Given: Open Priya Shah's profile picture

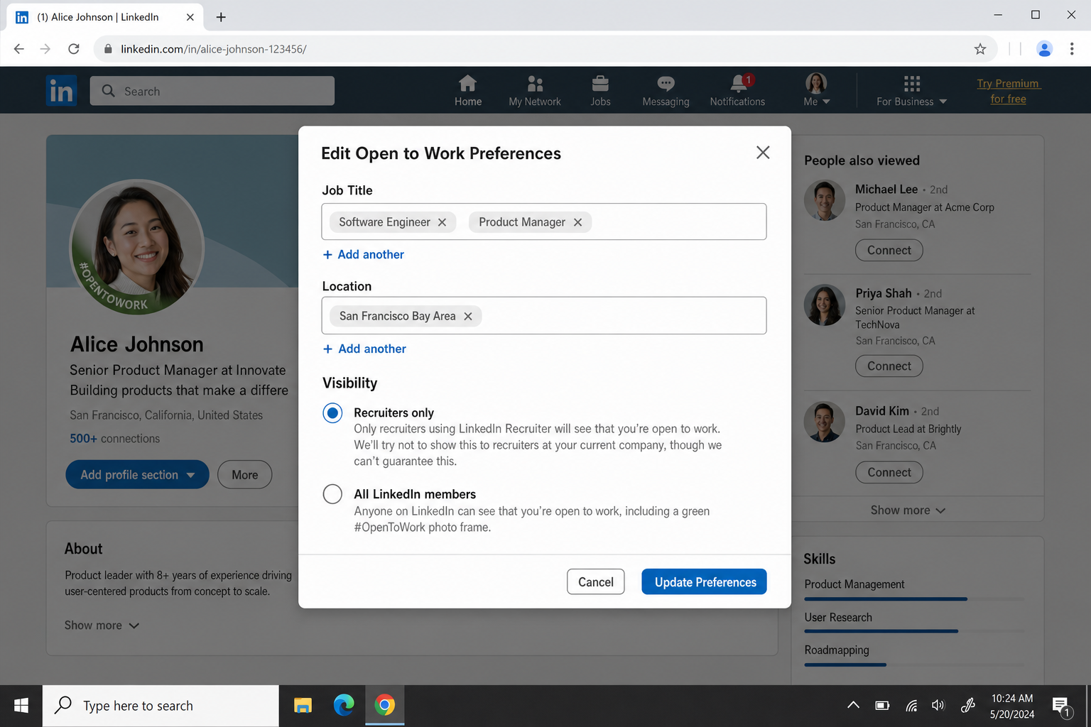Looking at the screenshot, I should point(825,305).
